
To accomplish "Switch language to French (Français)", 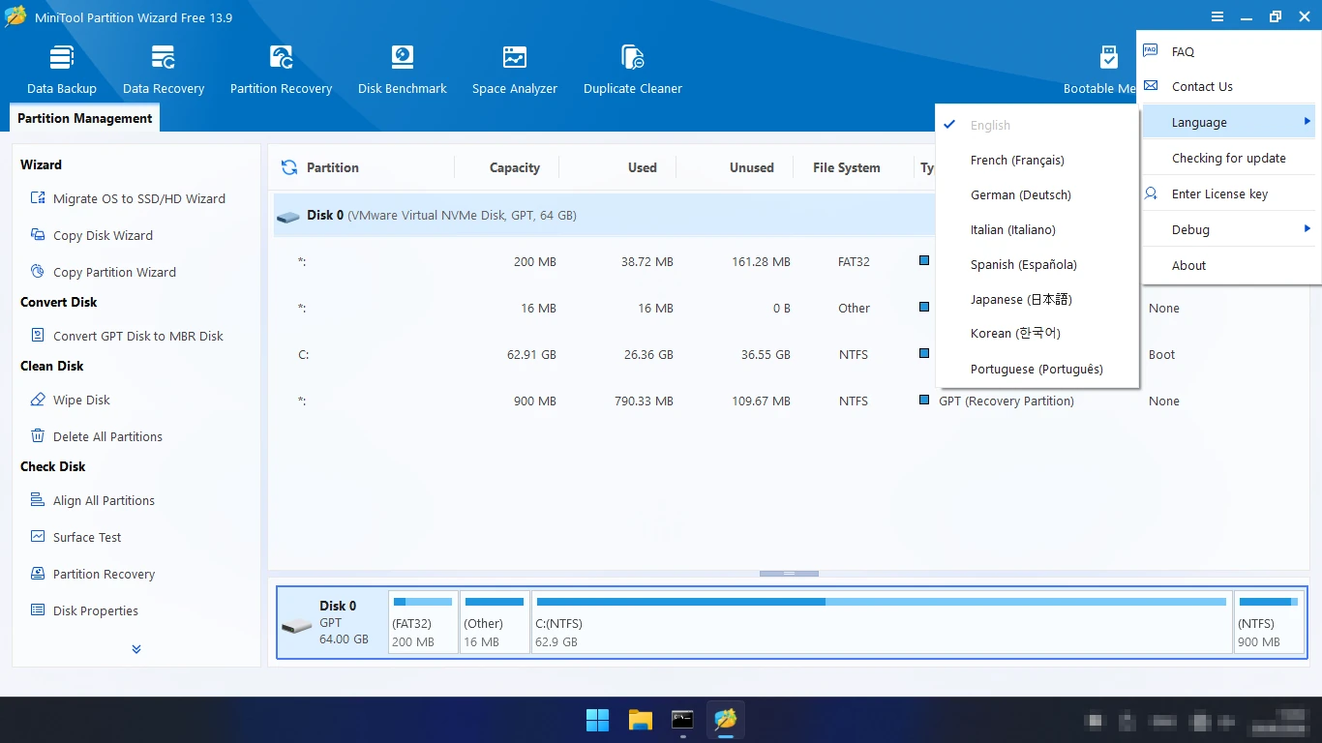I will click(x=1037, y=160).
